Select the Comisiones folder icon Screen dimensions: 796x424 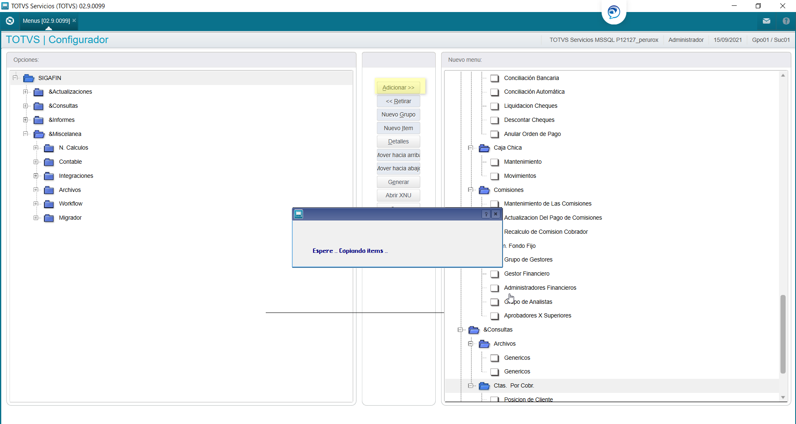pyautogui.click(x=484, y=190)
